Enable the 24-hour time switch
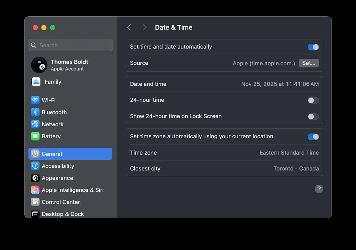356x250 pixels. coord(313,100)
